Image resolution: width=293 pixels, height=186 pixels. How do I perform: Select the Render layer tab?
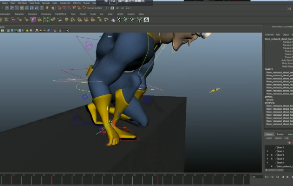(x=280, y=134)
